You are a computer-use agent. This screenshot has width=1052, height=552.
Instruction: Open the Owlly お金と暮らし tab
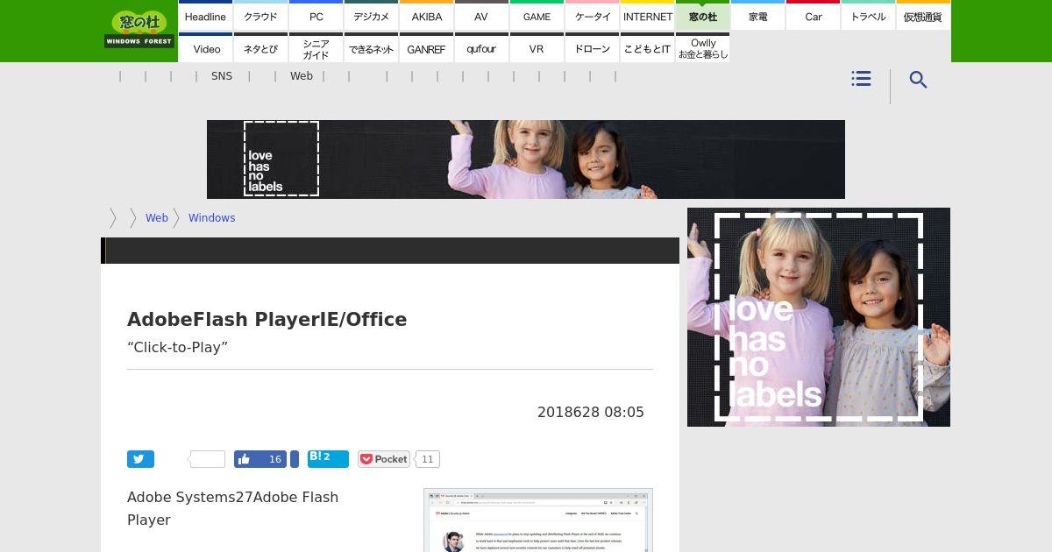(702, 49)
